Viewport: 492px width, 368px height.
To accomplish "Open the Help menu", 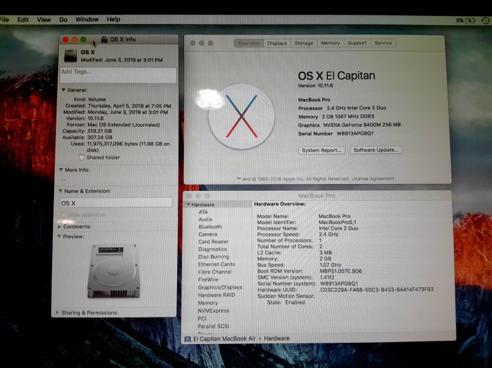I will (113, 20).
